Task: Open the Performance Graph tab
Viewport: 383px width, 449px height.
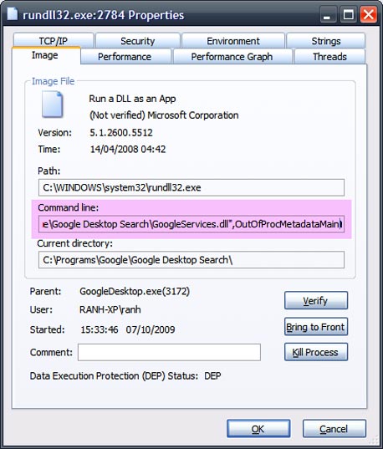Action: 232,56
